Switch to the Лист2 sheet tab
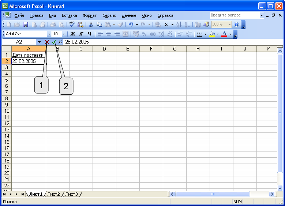The width and height of the screenshot is (285, 206). [54, 194]
